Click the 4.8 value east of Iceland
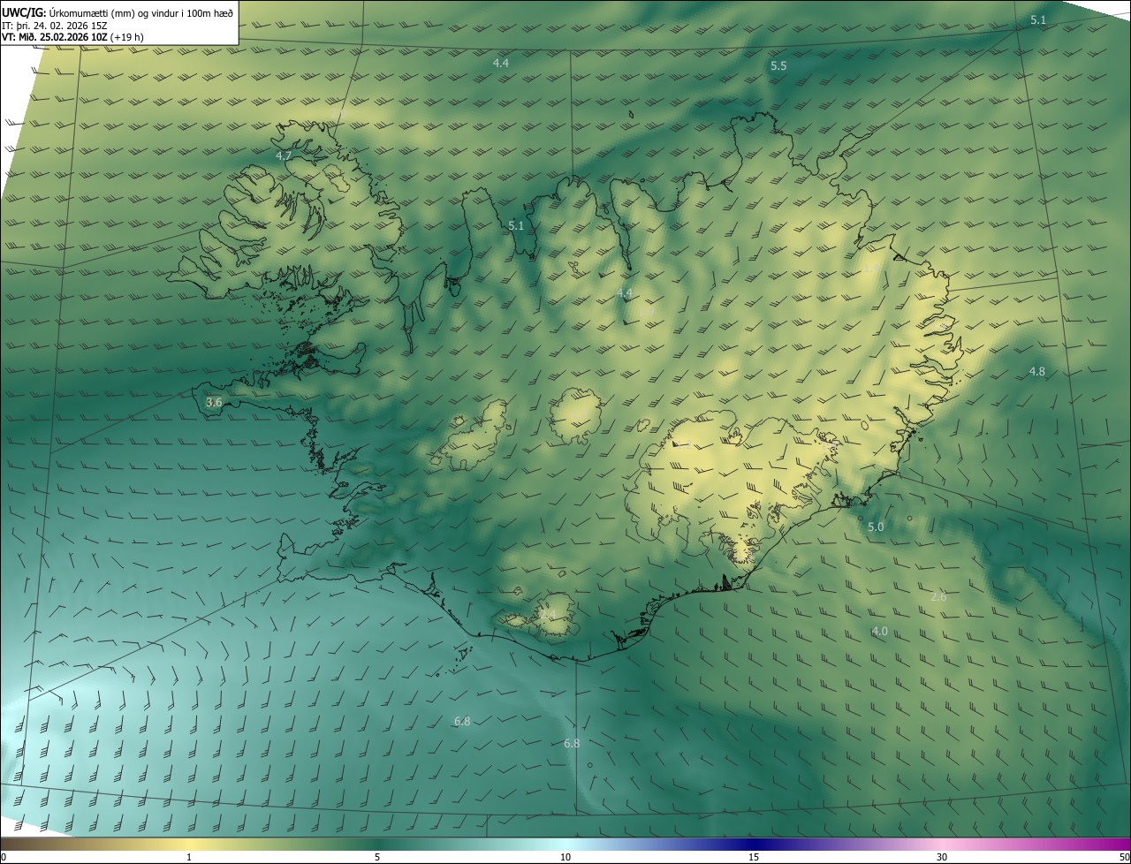 point(1037,372)
